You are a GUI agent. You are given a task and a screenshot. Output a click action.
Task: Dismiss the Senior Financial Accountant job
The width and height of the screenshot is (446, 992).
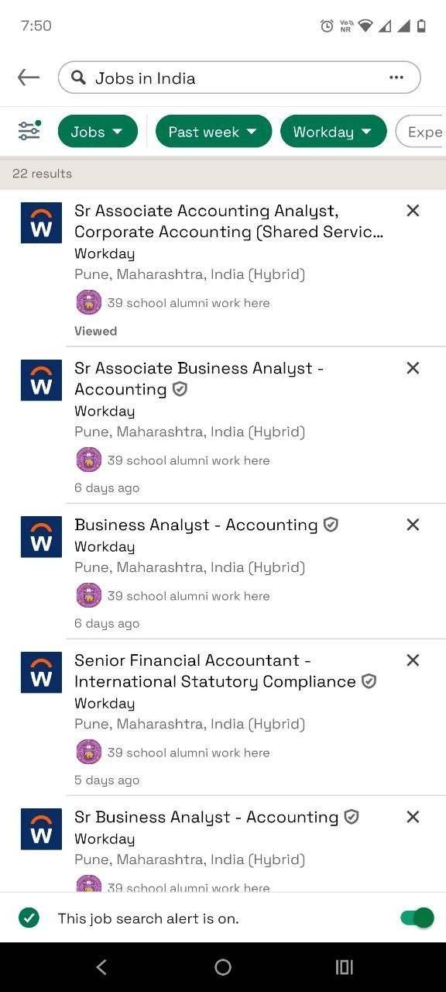[x=413, y=660]
